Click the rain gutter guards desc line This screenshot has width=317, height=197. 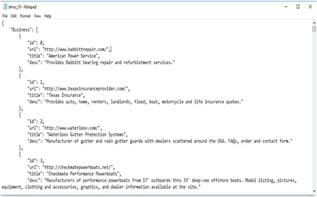click(160, 141)
